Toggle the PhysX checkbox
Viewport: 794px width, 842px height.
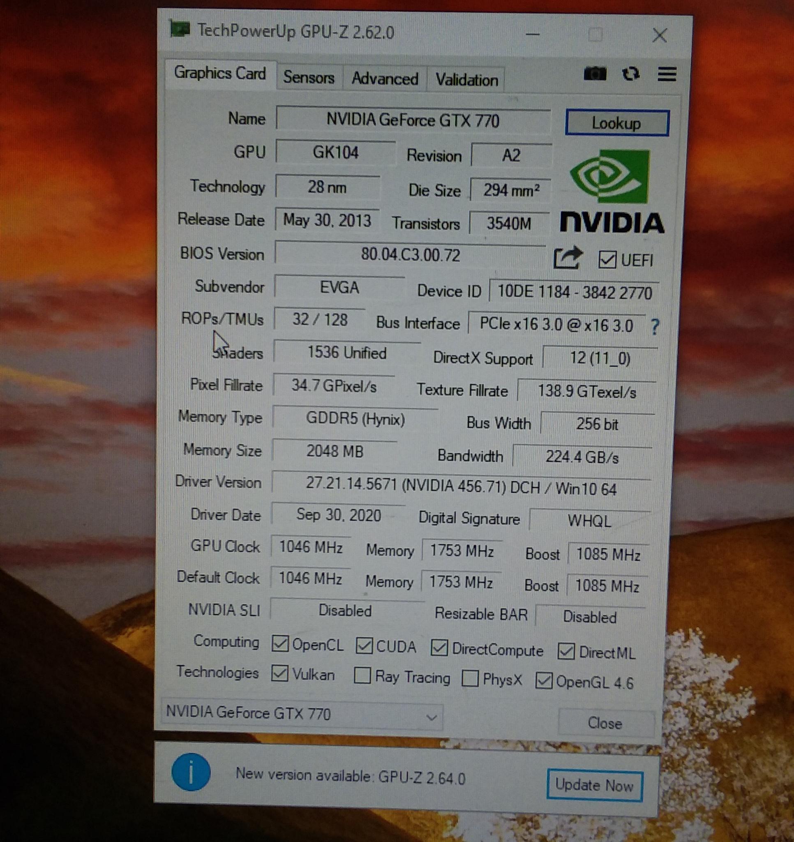pyautogui.click(x=470, y=678)
